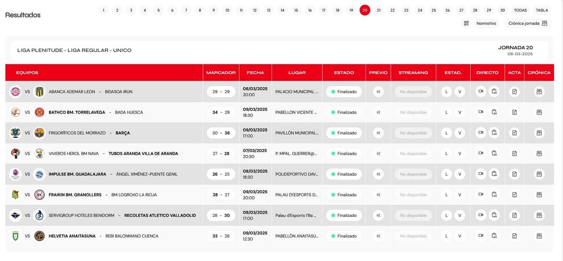Click the team name TUBOS ARANDA VILLA DE ARANDA
Screen dimensions: 563x261
click(x=144, y=154)
